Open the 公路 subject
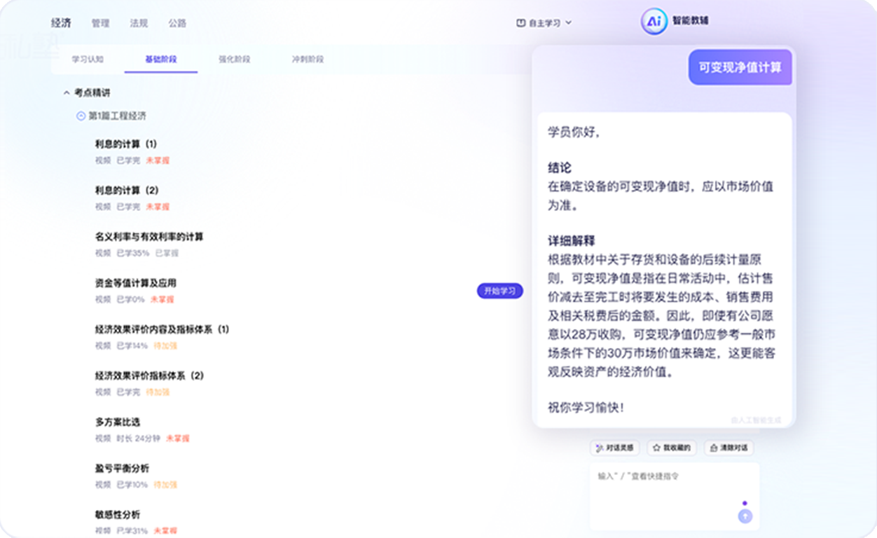Viewport: 877px width, 538px height. 177,23
